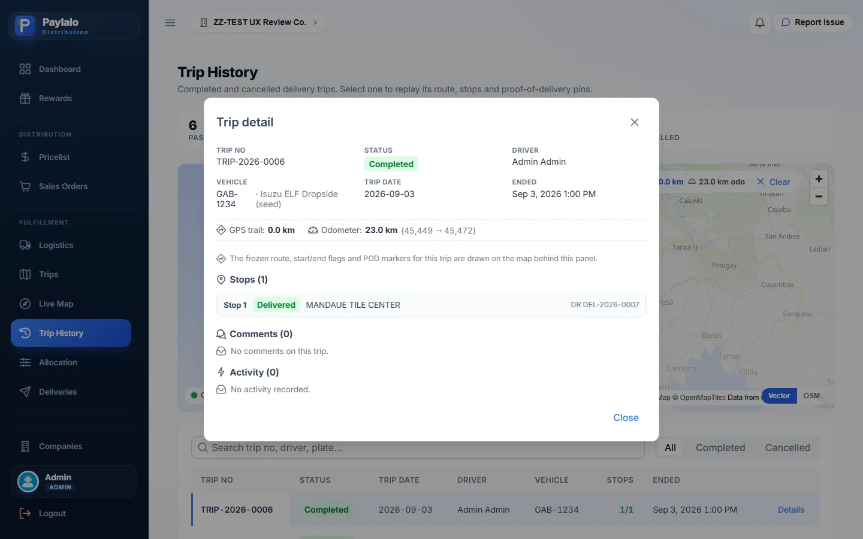Image resolution: width=863 pixels, height=539 pixels.
Task: Click the Comments speech bubble icon
Action: click(221, 334)
